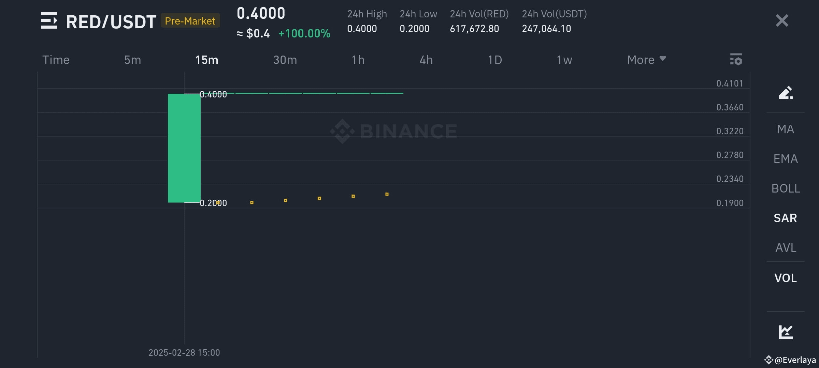Open the Time view
Viewport: 819px width, 368px height.
click(56, 60)
